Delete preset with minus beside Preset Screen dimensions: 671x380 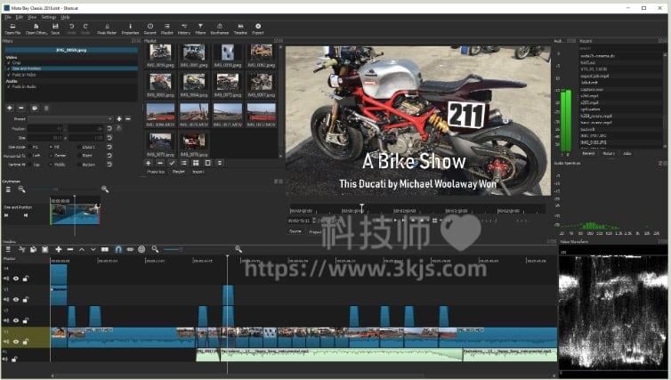(x=127, y=119)
